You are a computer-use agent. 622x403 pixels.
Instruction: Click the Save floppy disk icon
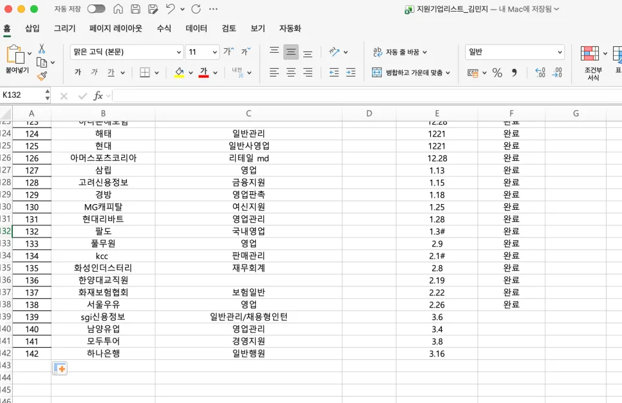click(x=135, y=9)
